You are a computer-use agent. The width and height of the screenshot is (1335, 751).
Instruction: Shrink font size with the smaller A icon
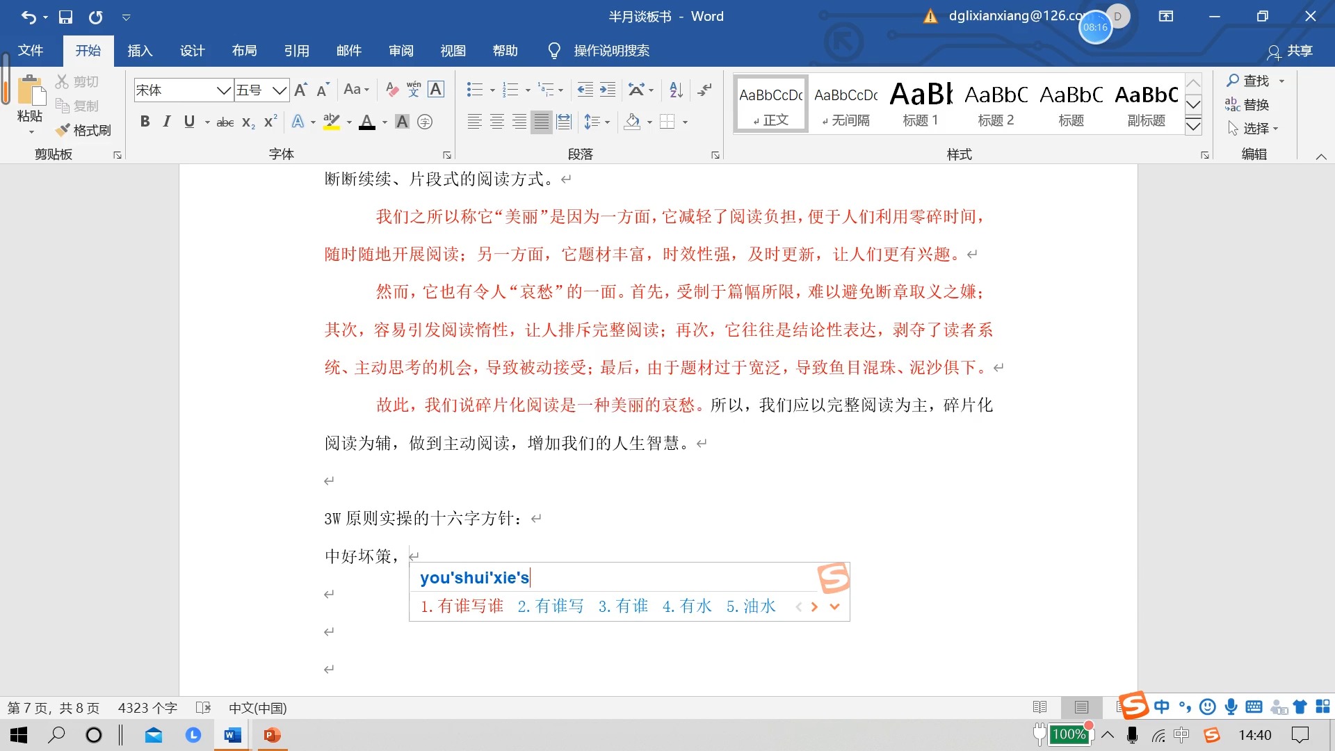[x=323, y=90]
